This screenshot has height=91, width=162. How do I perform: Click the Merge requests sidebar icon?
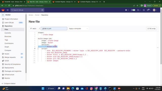(3, 57)
